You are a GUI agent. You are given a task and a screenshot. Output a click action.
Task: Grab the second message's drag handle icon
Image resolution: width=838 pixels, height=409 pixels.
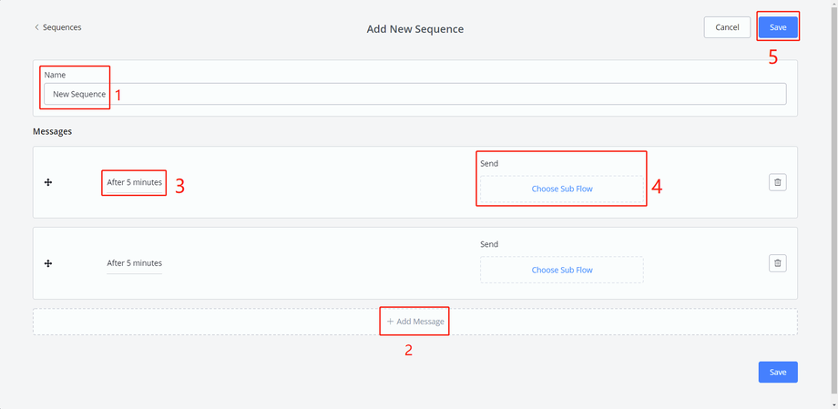click(x=48, y=263)
